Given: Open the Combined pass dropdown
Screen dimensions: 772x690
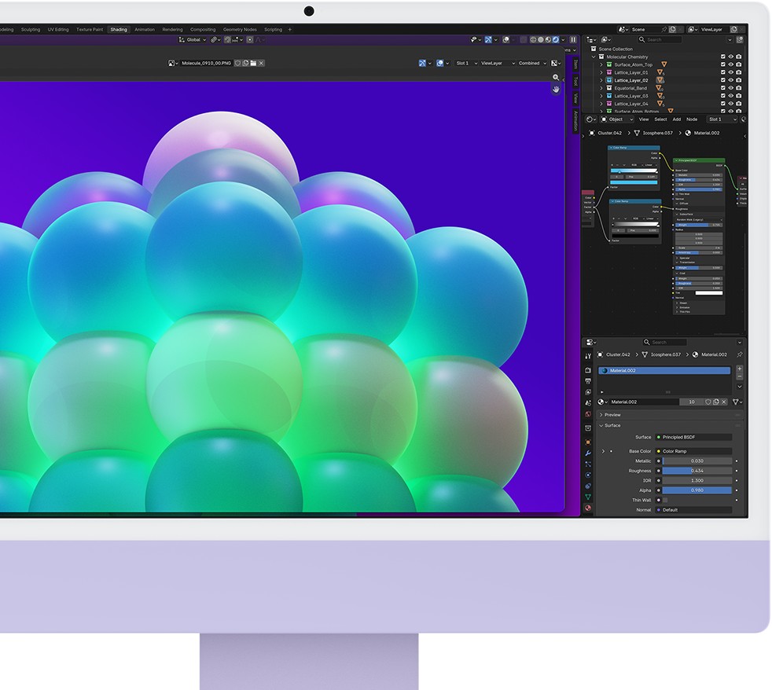Looking at the screenshot, I should point(532,63).
